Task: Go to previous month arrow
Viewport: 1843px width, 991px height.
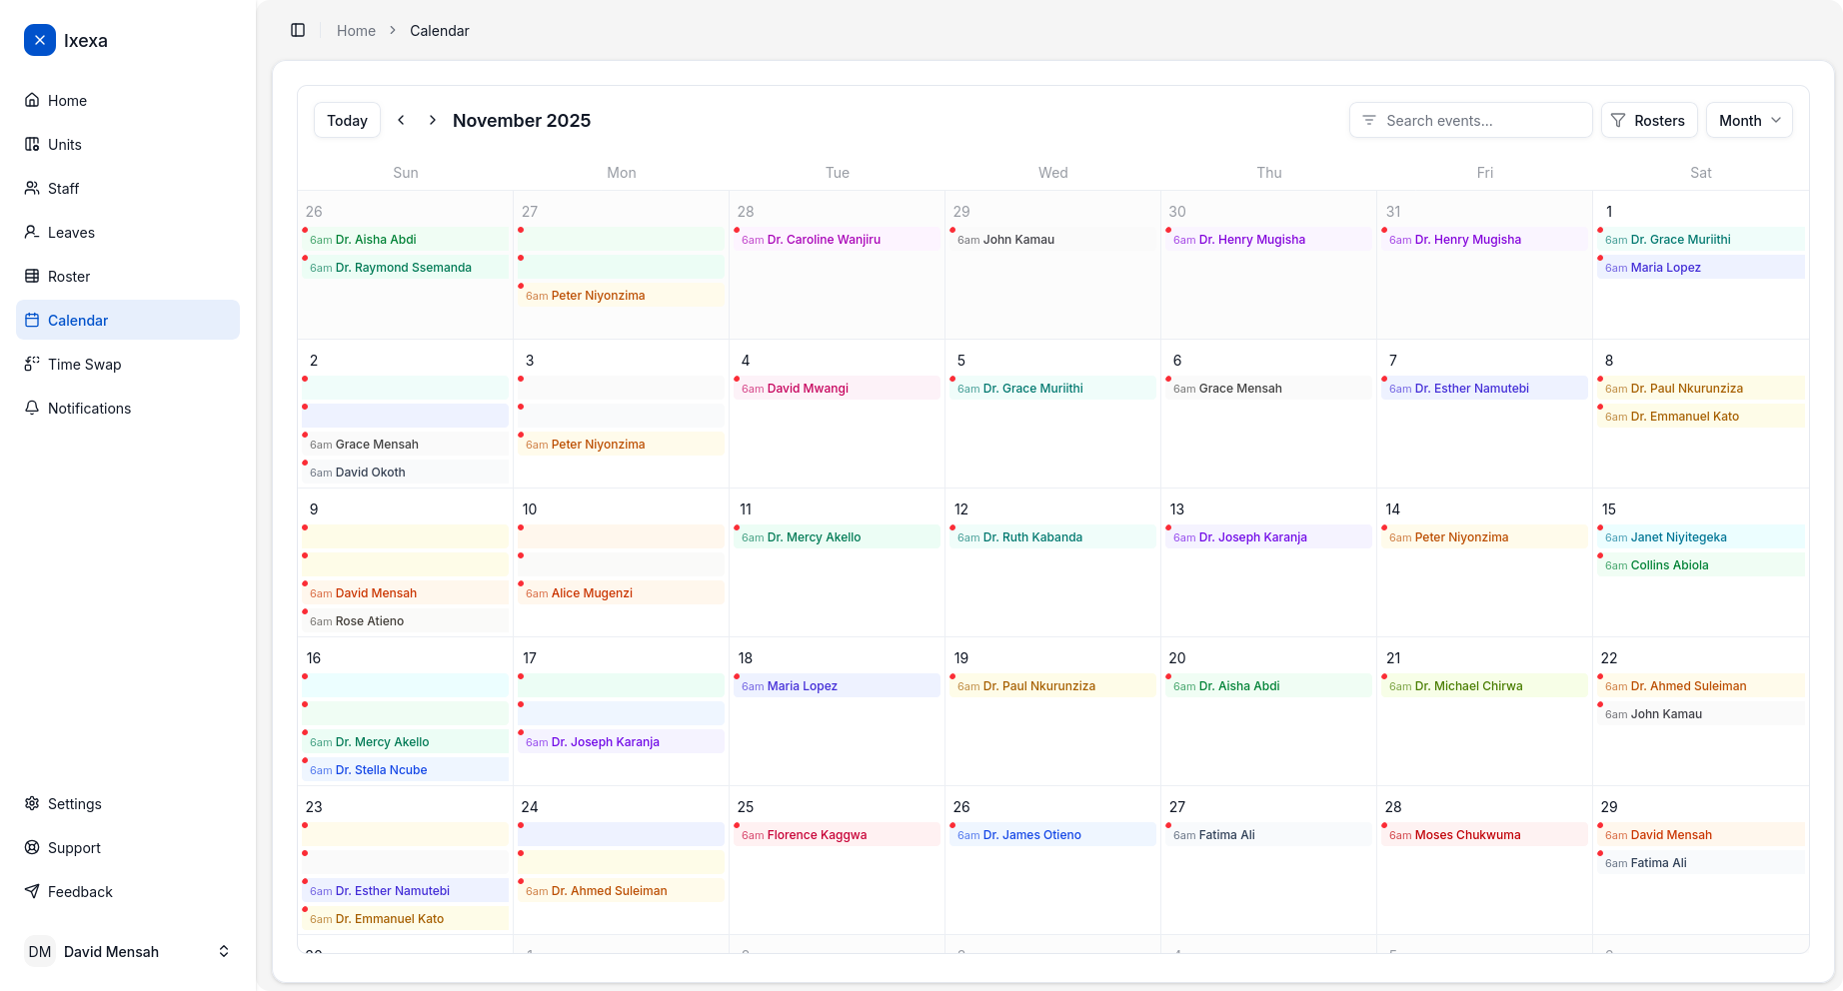Action: pos(401,120)
